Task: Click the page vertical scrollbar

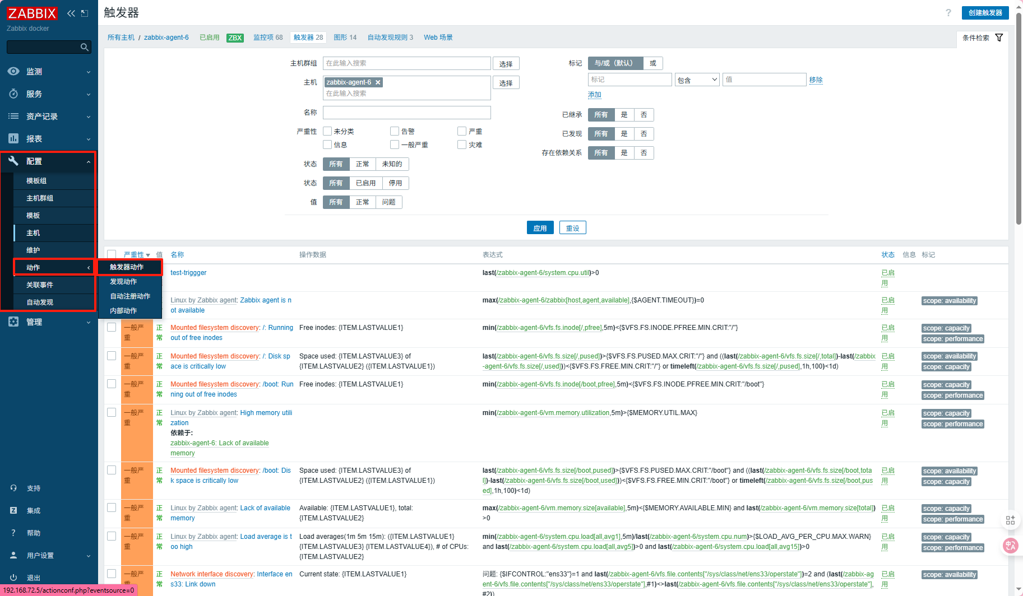Action: [1019, 118]
